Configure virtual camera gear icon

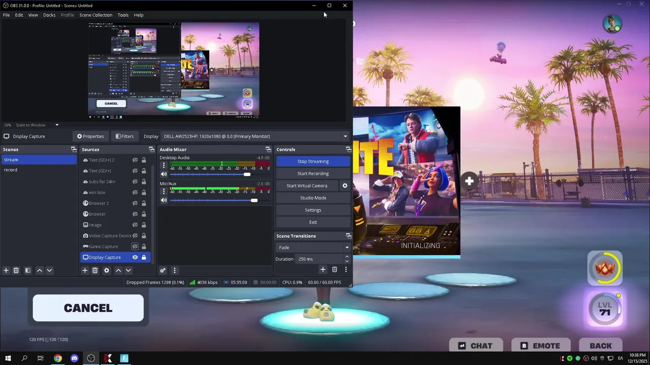(345, 186)
